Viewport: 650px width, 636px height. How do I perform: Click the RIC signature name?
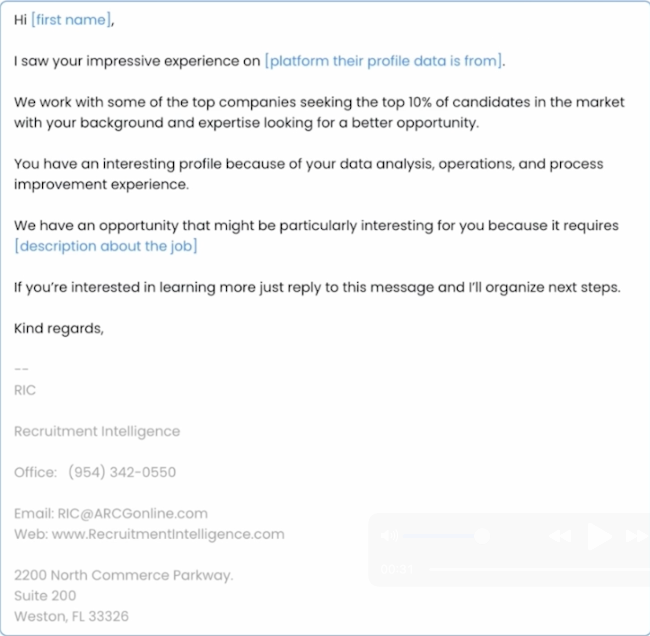(x=25, y=390)
